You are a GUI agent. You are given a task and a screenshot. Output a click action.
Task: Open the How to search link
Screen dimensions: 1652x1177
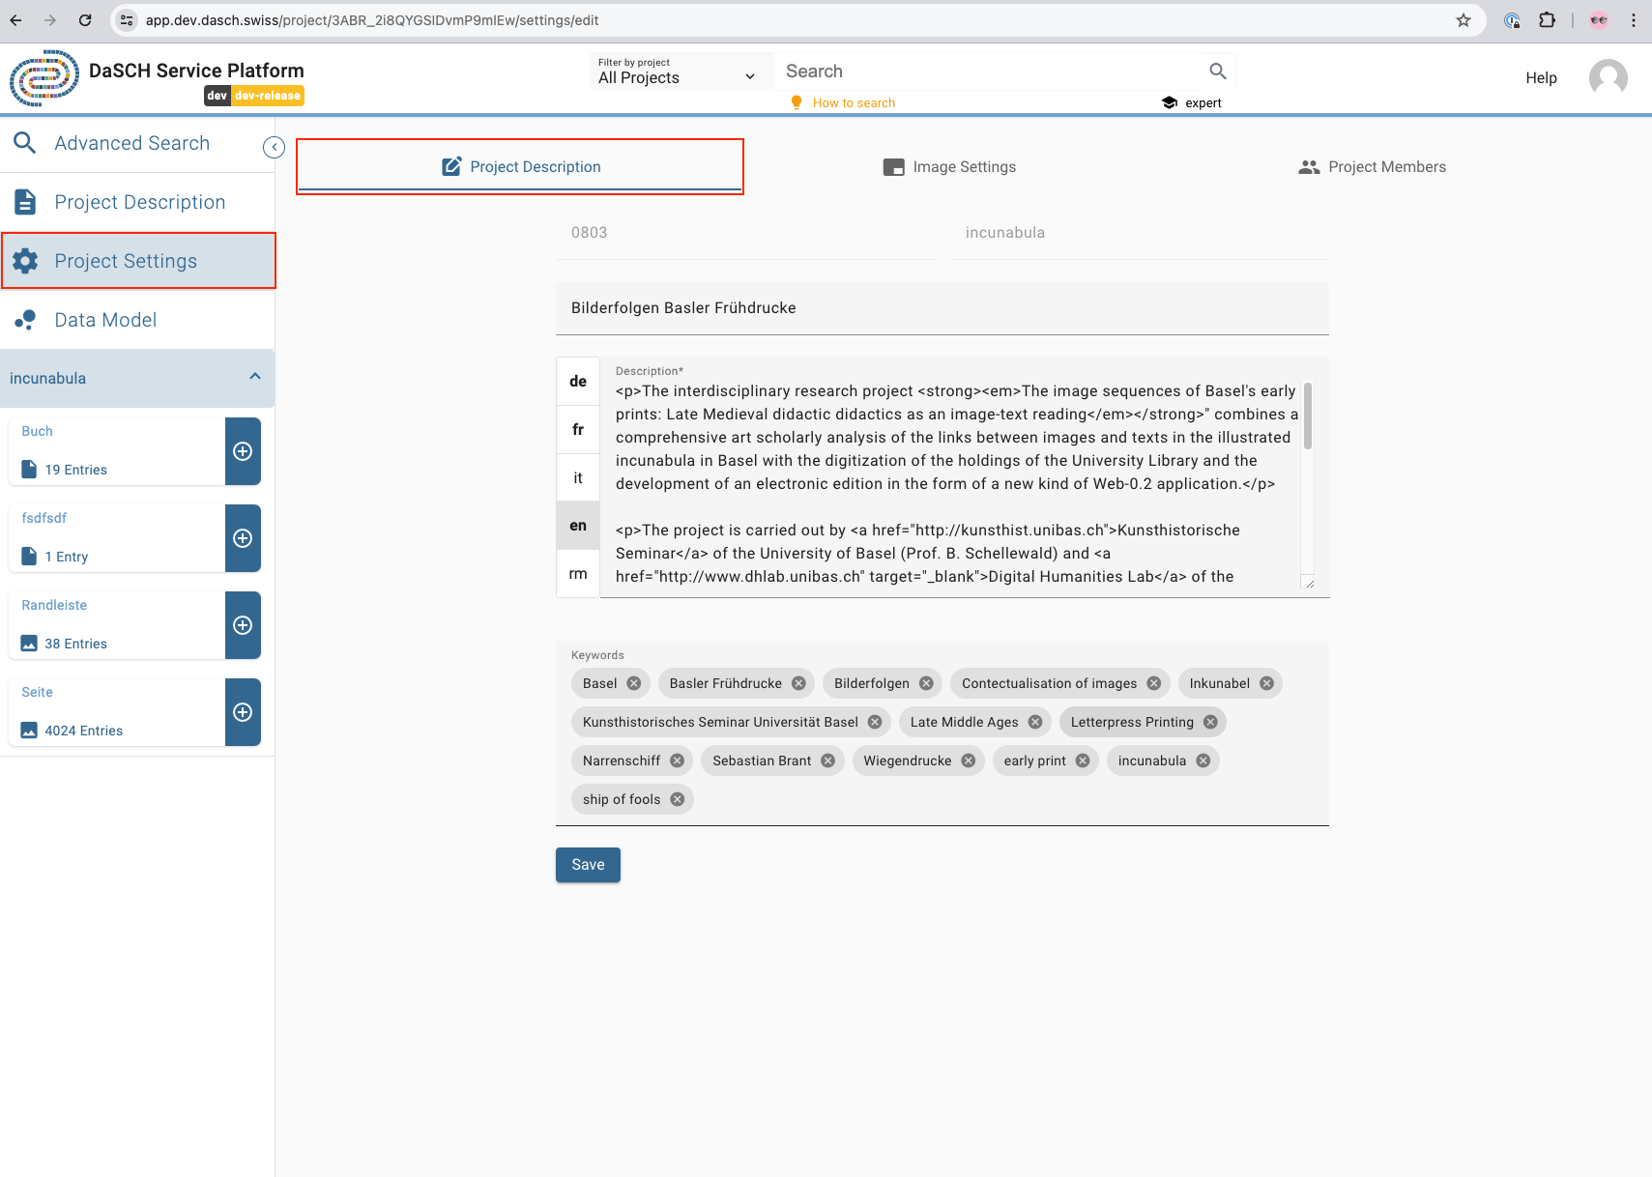[x=855, y=101]
